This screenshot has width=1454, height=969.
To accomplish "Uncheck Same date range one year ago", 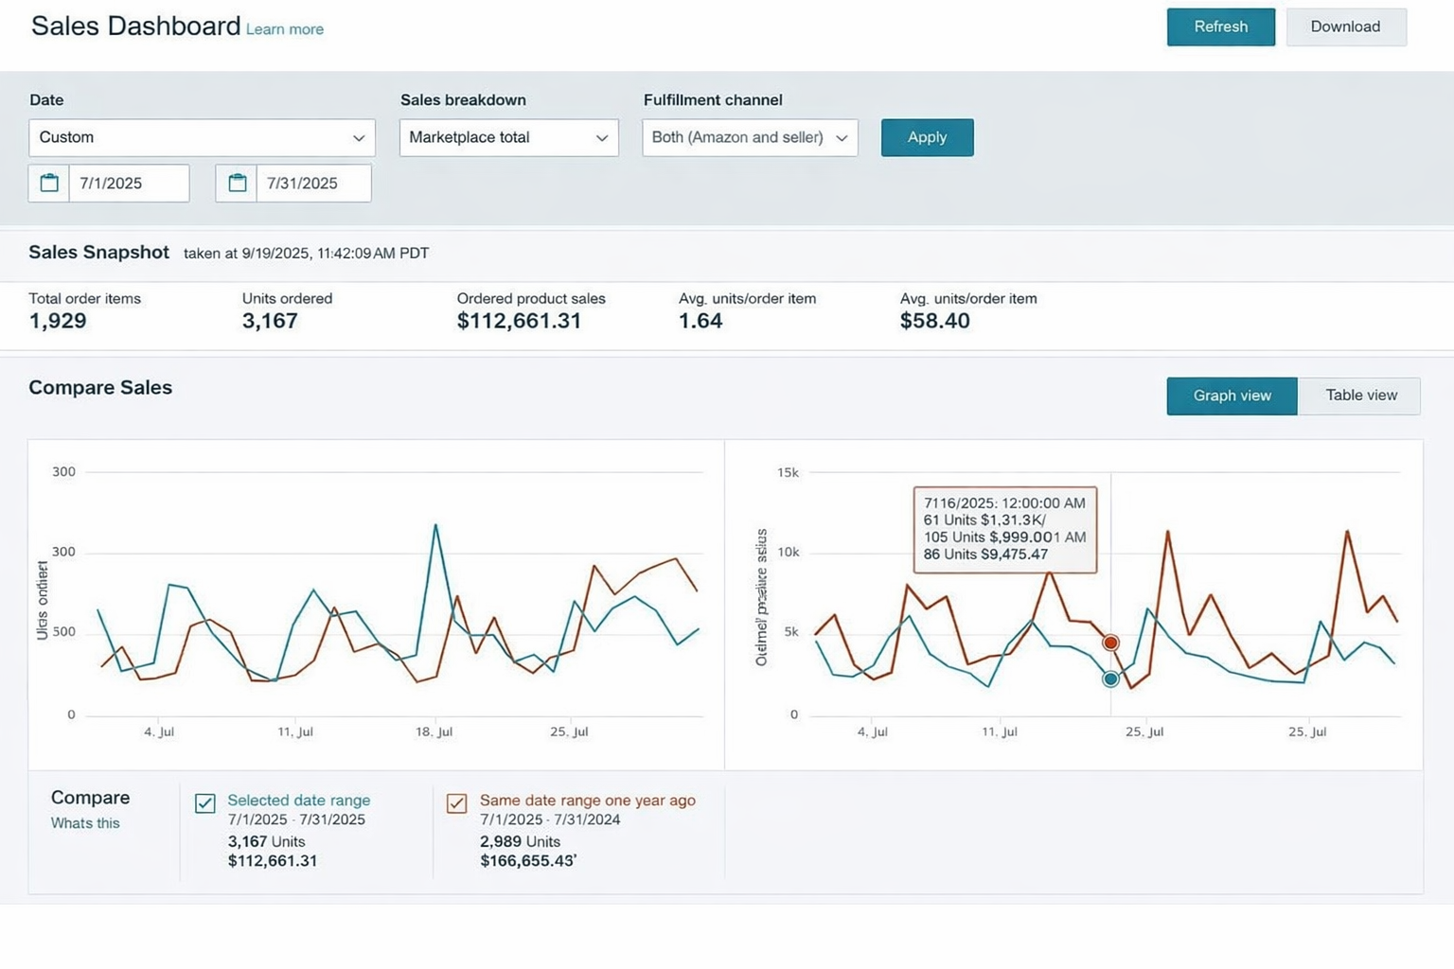I will click(x=457, y=803).
